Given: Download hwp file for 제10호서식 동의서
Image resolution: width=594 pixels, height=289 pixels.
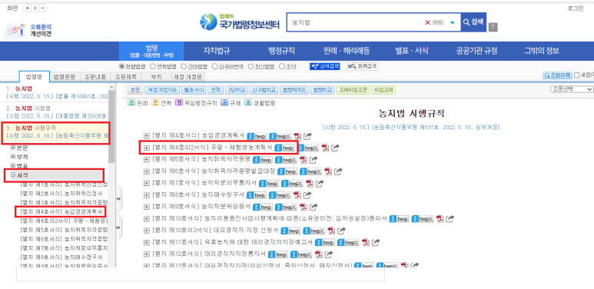Looking at the screenshot, I should pos(400,218).
